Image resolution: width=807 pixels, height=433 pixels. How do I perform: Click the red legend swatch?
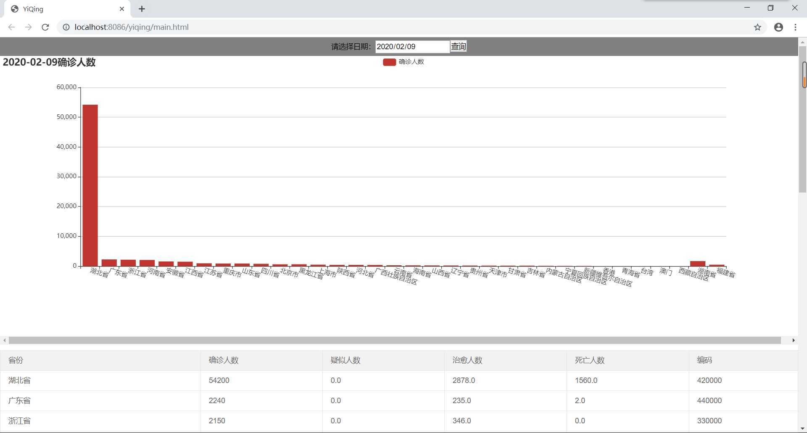(x=389, y=62)
